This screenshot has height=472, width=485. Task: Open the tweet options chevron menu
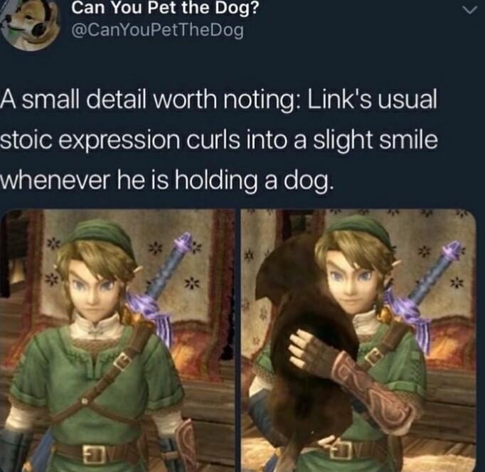(469, 11)
